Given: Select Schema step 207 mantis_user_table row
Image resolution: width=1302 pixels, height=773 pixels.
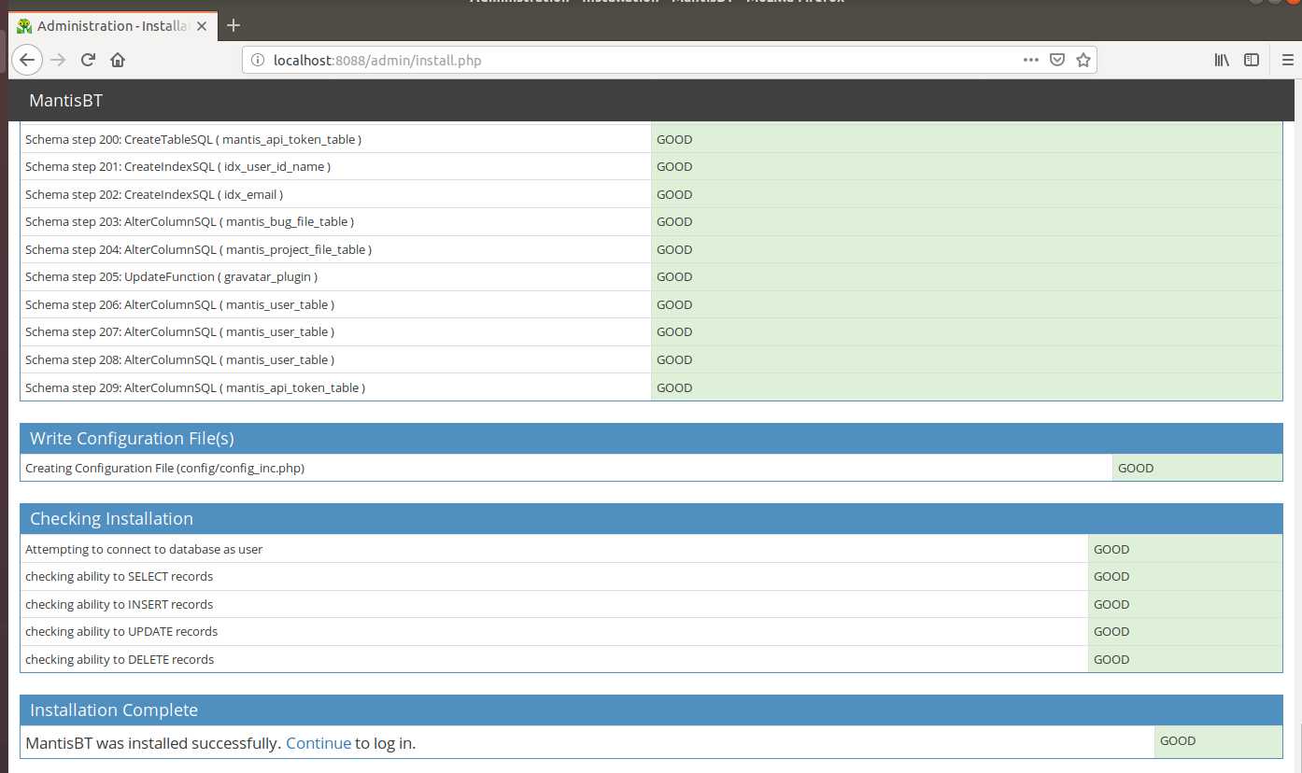Looking at the screenshot, I should [651, 331].
